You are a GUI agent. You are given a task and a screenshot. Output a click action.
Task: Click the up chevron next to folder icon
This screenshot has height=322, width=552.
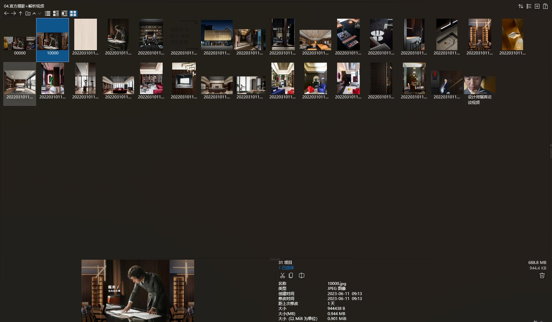[x=34, y=13]
